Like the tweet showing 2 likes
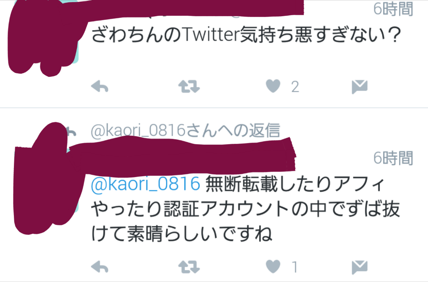The image size is (428, 282). (273, 86)
